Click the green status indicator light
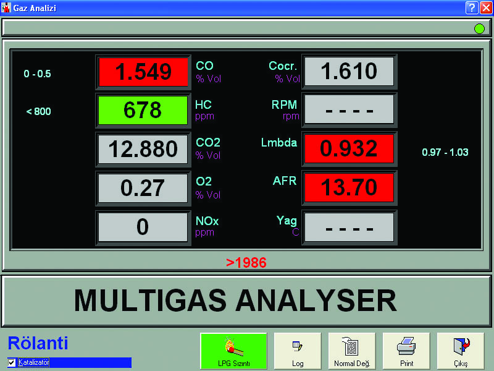The height and width of the screenshot is (371, 494). [x=479, y=28]
